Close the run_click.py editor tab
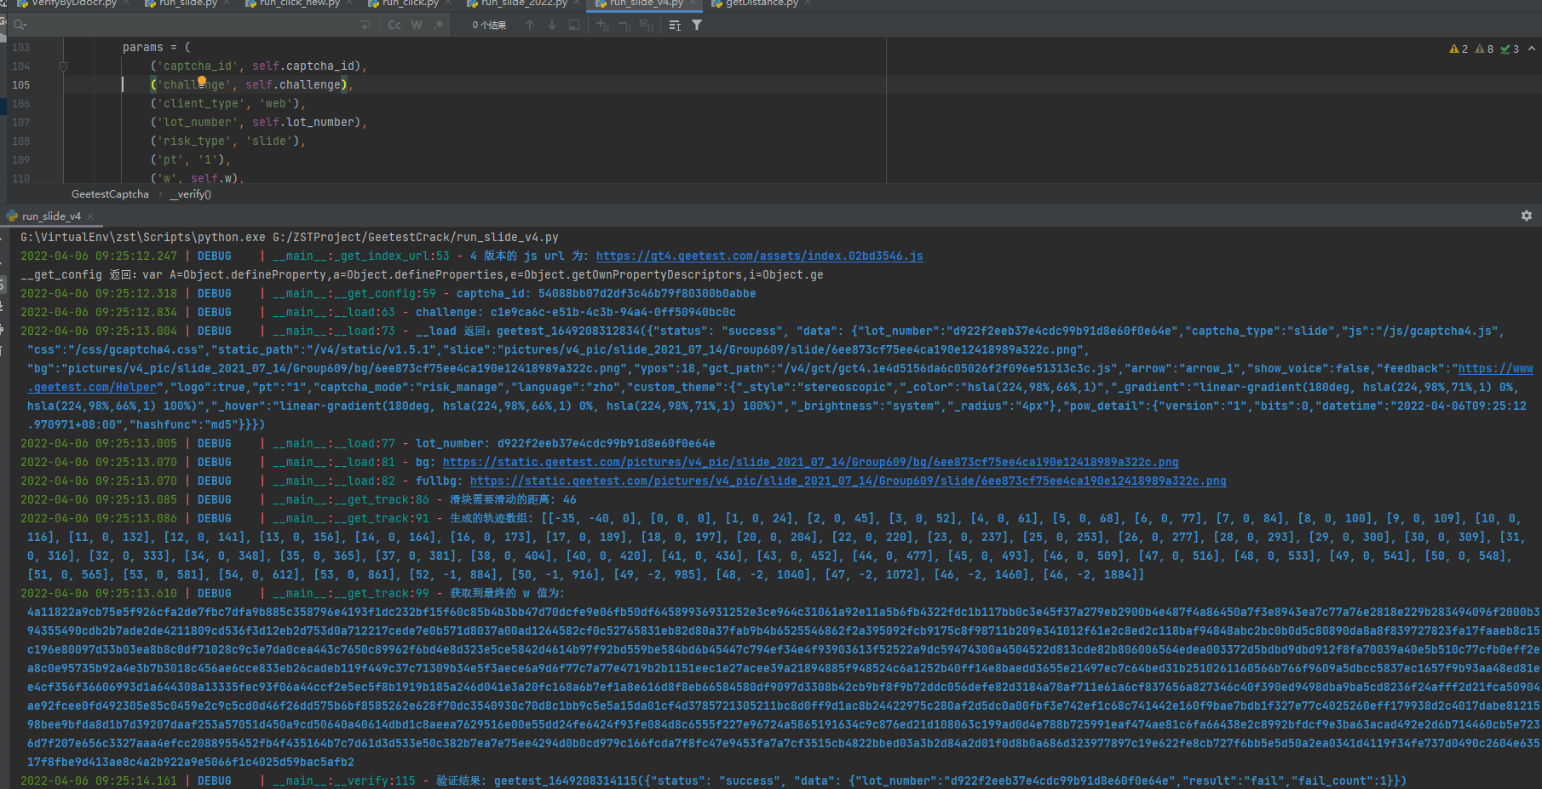 point(448,3)
